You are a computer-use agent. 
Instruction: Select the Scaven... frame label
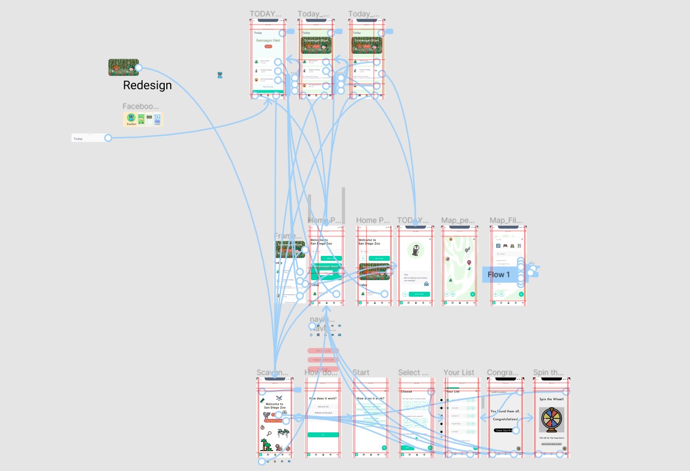[x=272, y=373]
